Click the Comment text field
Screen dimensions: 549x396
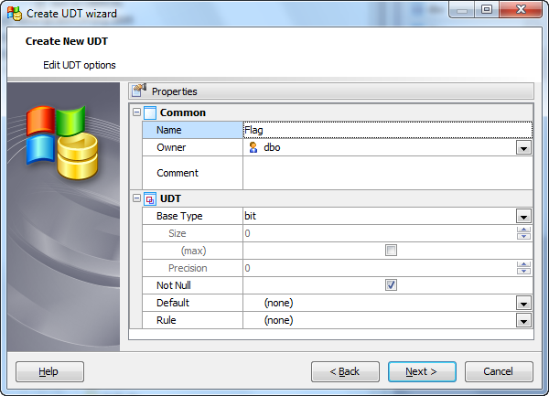pyautogui.click(x=384, y=173)
